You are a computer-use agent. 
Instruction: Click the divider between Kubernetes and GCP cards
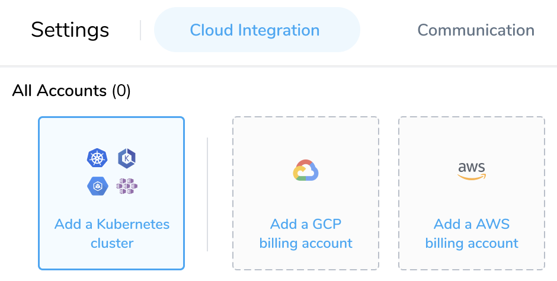point(207,194)
